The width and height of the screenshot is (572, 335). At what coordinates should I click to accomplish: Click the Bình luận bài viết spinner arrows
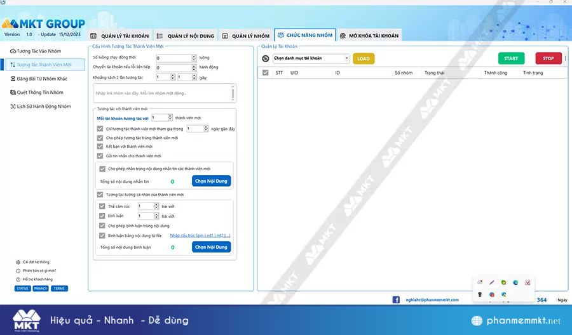[156, 216]
